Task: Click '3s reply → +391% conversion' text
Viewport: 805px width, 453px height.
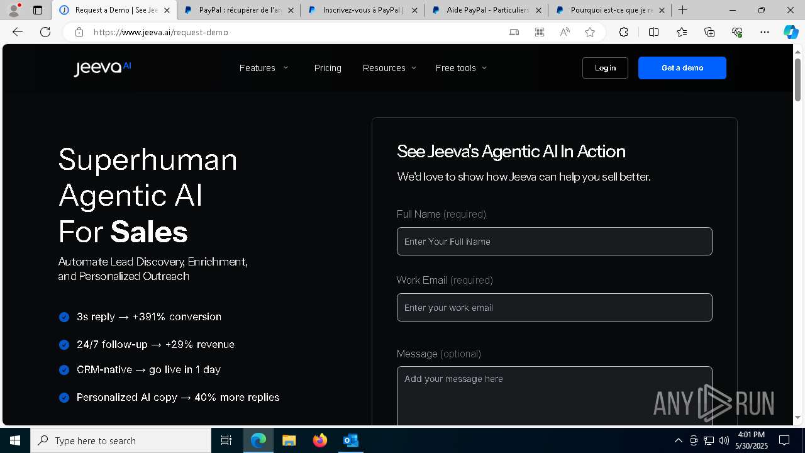Action: pos(149,316)
